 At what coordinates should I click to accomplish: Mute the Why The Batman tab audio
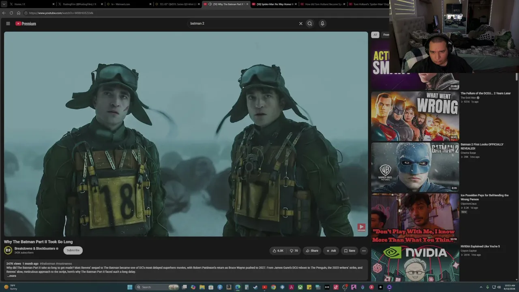click(210, 4)
